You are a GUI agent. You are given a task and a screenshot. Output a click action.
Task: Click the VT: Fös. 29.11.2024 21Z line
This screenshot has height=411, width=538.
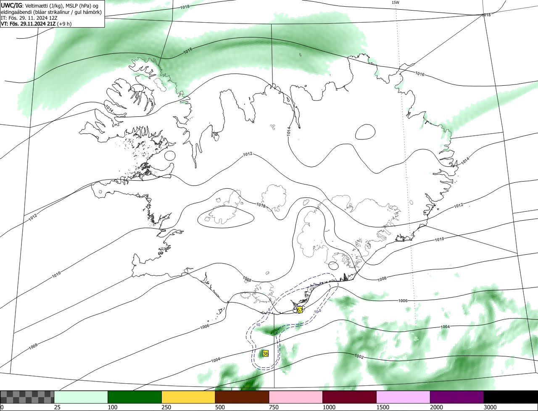(36, 24)
